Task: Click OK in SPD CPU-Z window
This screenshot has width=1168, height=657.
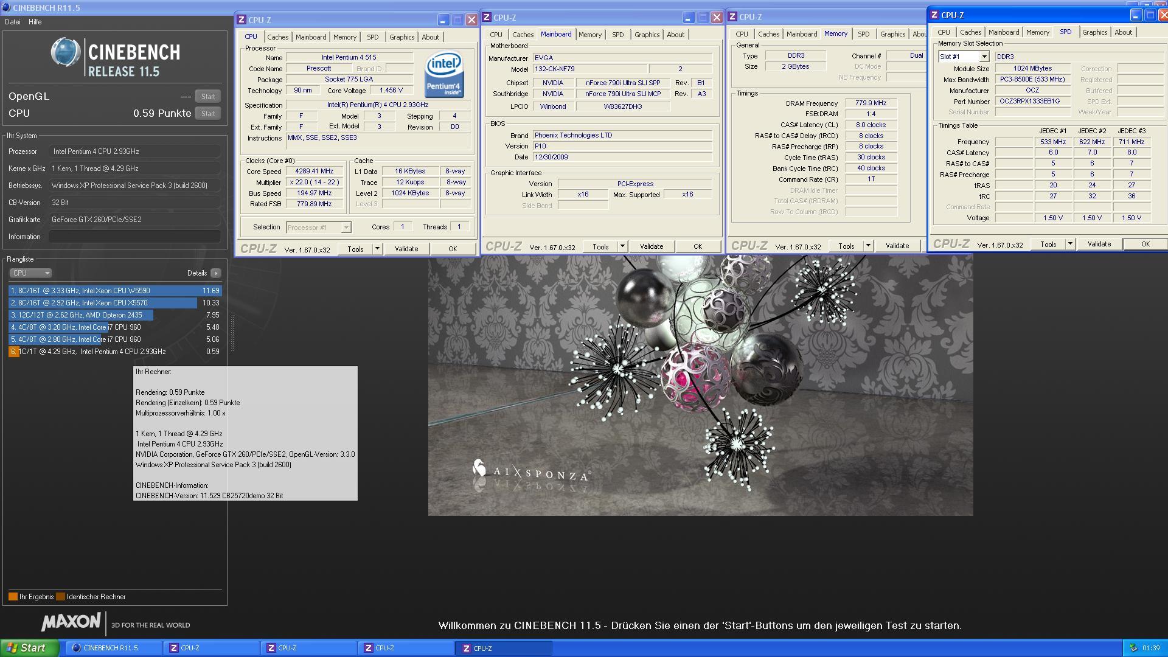Action: [x=1145, y=244]
